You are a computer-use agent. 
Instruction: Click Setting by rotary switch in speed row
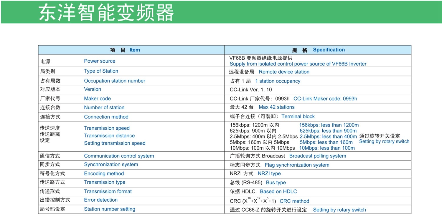tap(384, 141)
